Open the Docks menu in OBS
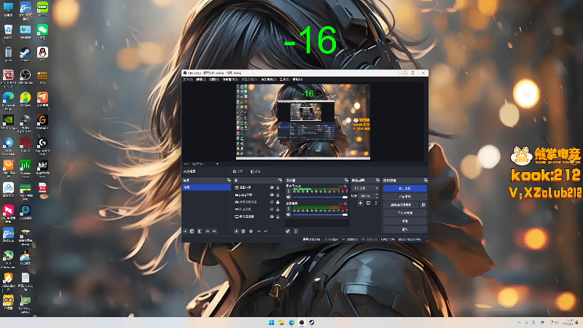The height and width of the screenshot is (328, 583). tap(230, 79)
